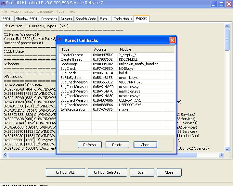Click the Kernel Callbacks dialog title icon
Screen dimensions: 233x186
tap(60, 40)
